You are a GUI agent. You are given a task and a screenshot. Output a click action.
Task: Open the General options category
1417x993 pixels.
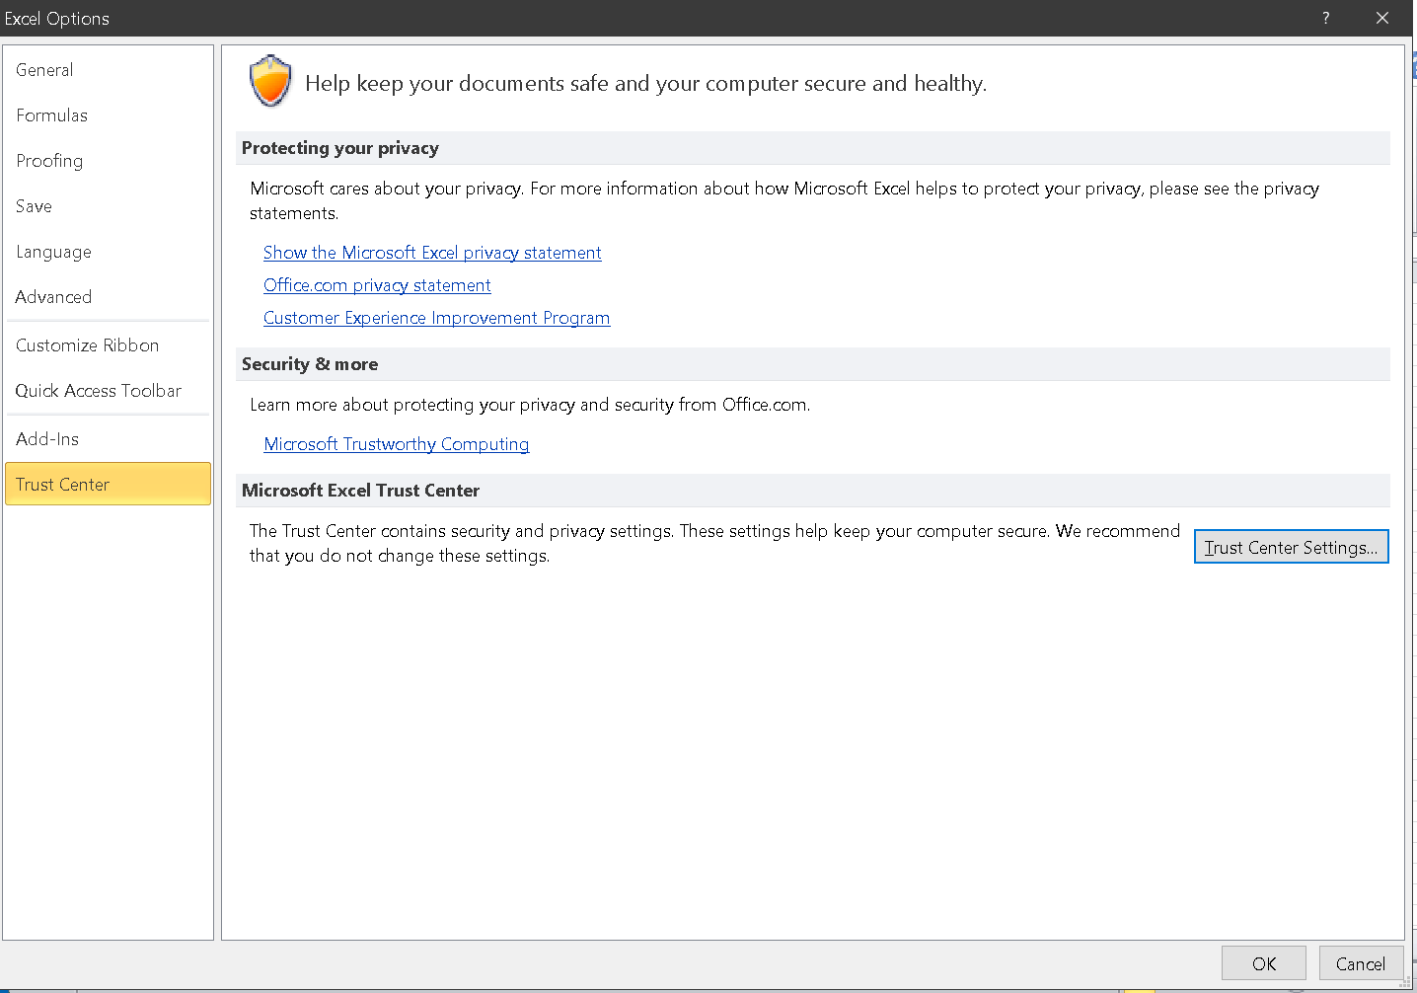108,70
